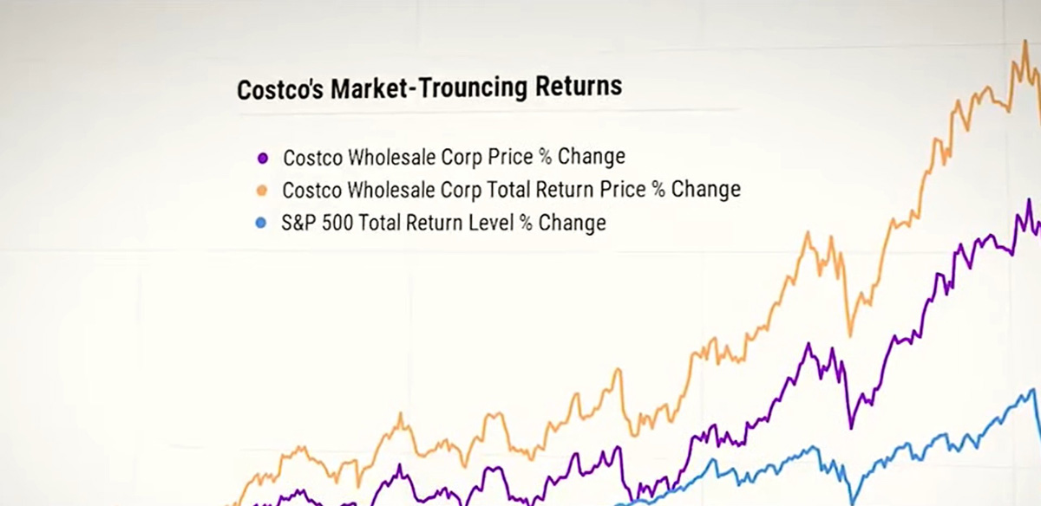
Task: Click the orange line's peak just before the sharp dip
Action: pyautogui.click(x=808, y=232)
